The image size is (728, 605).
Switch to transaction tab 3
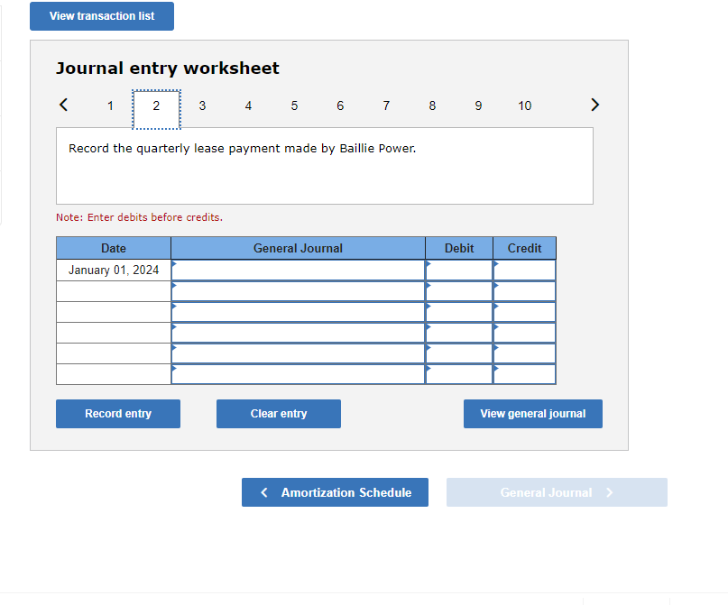pos(202,105)
